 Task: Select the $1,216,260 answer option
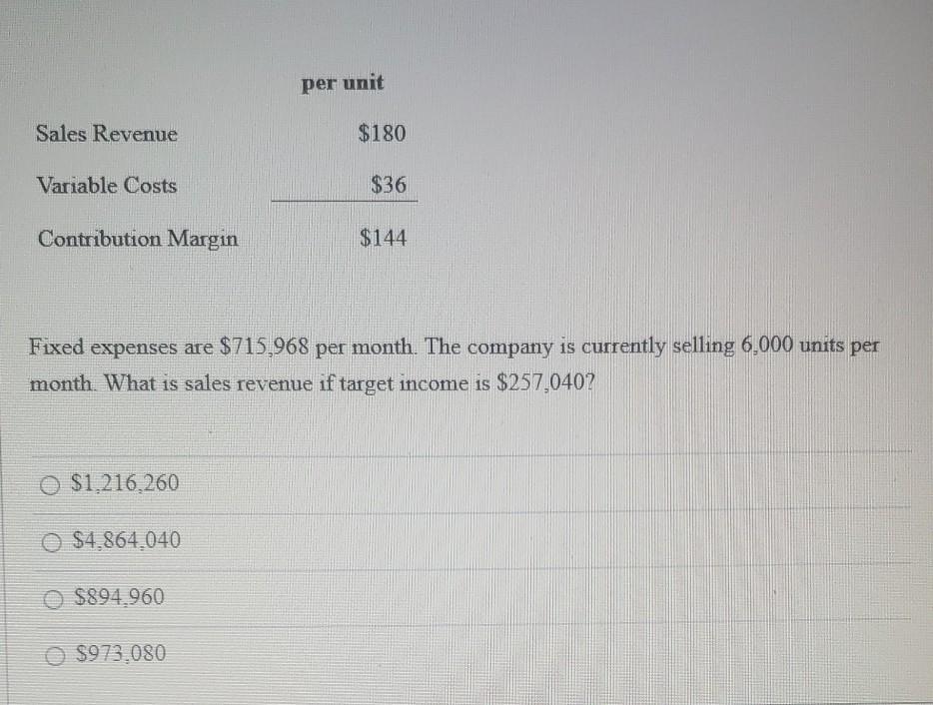[122, 482]
